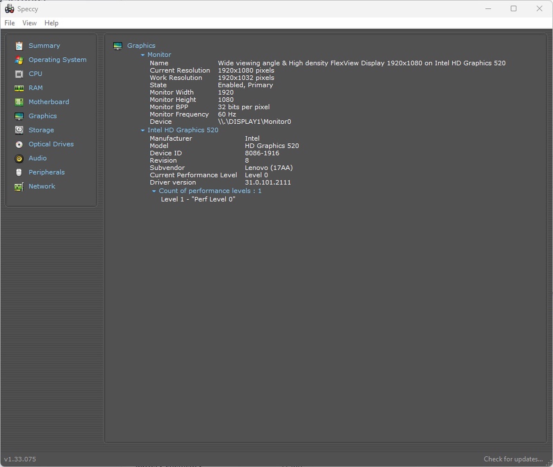
Task: Maximize the Speccy window
Action: 514,9
